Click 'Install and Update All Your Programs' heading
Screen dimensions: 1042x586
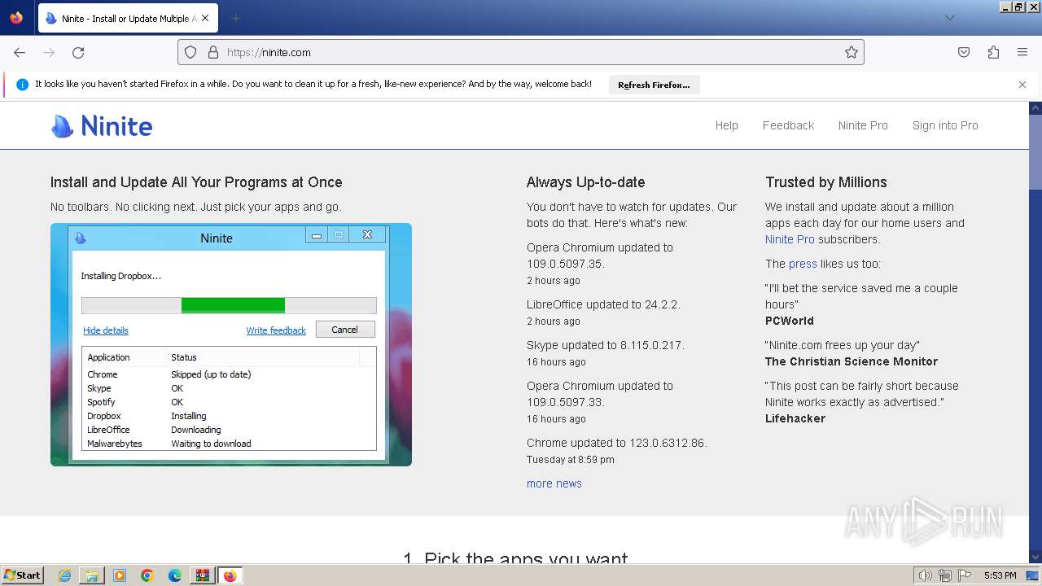196,182
